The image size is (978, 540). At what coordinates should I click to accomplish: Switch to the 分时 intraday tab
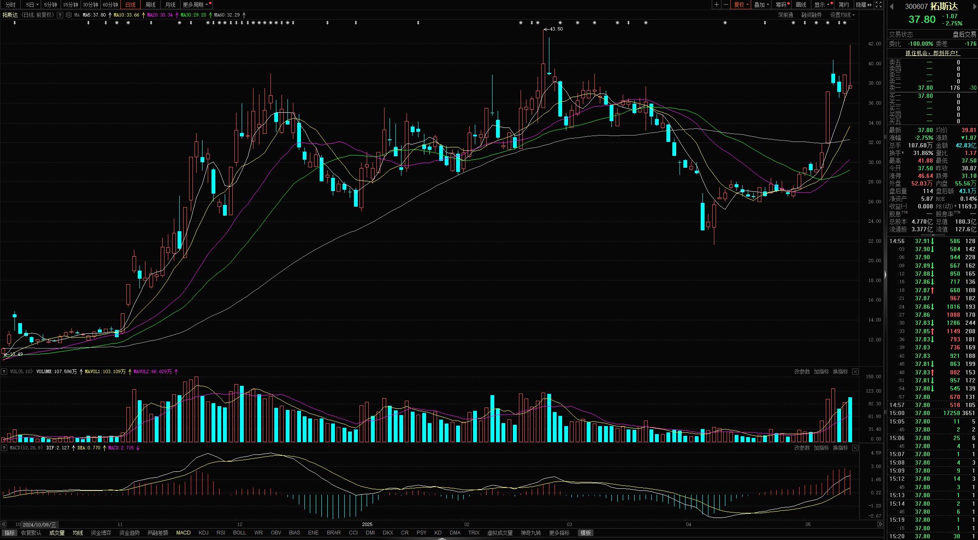coord(11,5)
